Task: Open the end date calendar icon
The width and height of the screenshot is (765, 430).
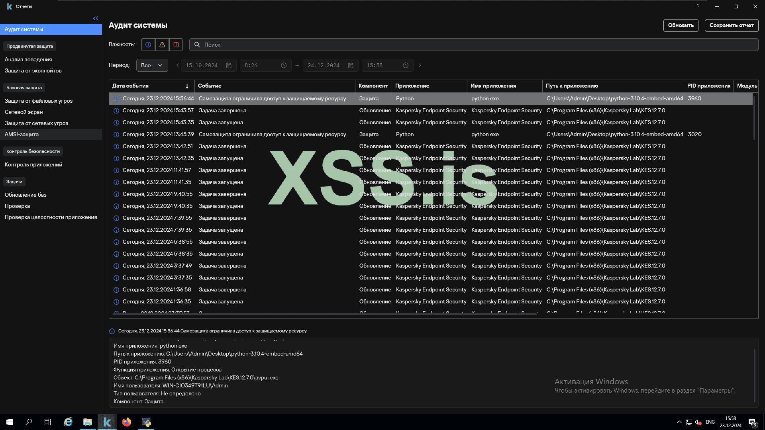Action: (x=351, y=65)
